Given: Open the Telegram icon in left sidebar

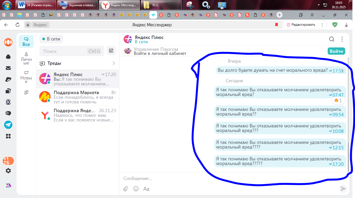Looking at the screenshot, I should pos(8,125).
